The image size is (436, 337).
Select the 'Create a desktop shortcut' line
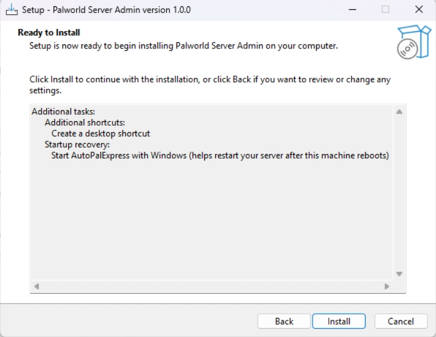[x=101, y=133]
